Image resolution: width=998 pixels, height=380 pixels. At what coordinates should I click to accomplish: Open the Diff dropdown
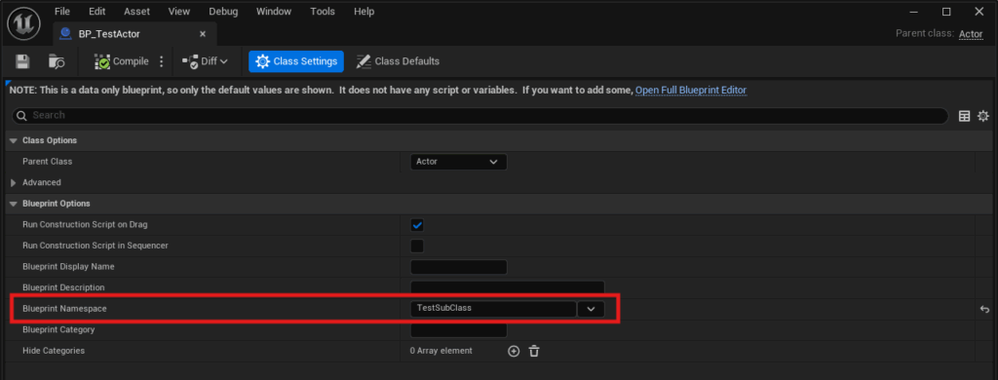coord(205,61)
